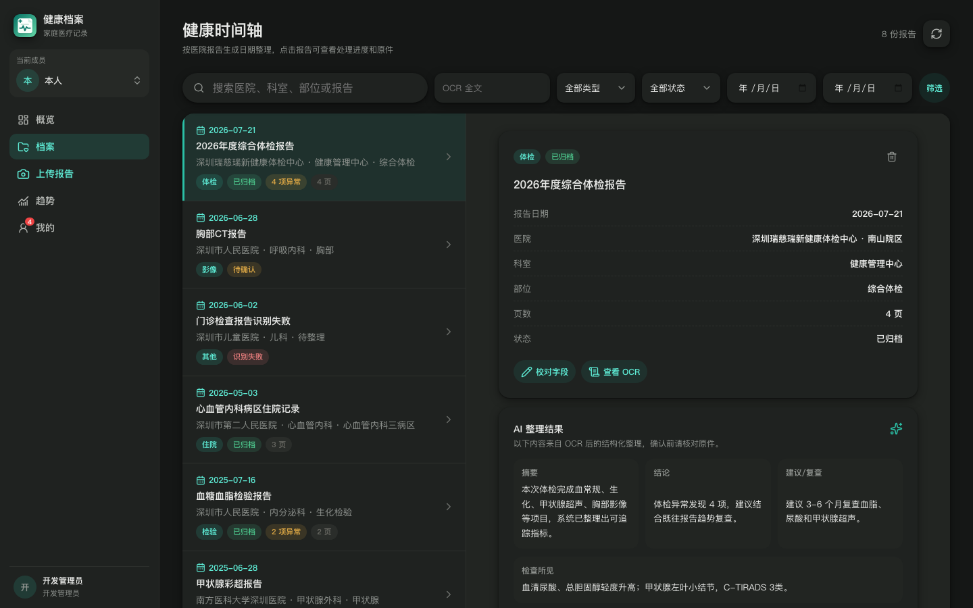
Task: Click the 上传报告 camera icon
Action: pos(23,174)
